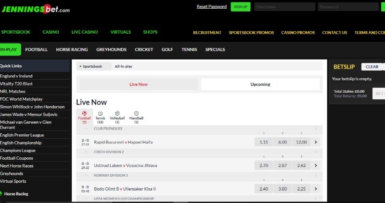
Task: Bet on Rapid Bucuresti win at 1.15
Action: point(264,142)
